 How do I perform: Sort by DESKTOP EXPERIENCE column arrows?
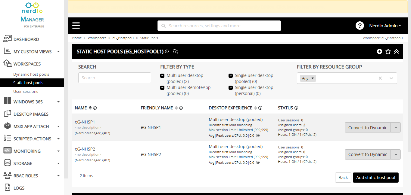pyautogui.click(x=256, y=108)
